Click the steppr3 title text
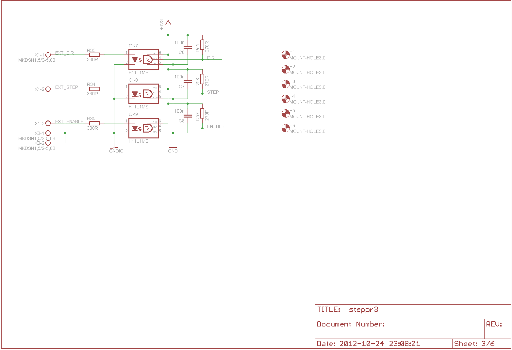The height and width of the screenshot is (350, 512). 363,310
